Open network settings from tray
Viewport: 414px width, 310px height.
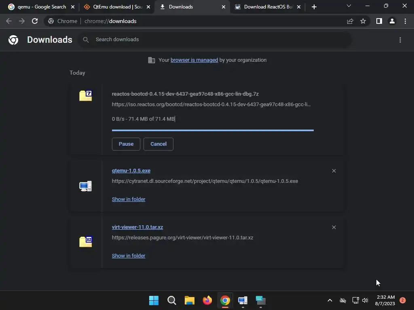(355, 300)
